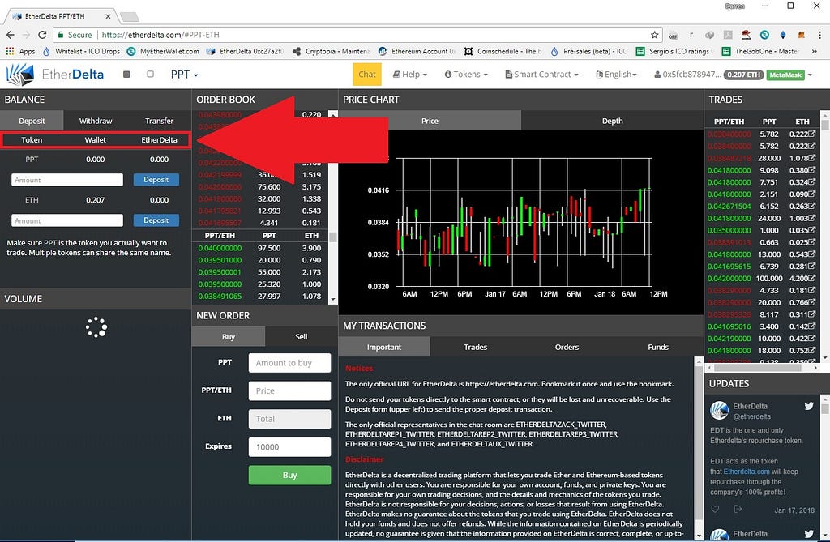830x542 pixels.
Task: Click the 0.207 ETH balance badge
Action: [744, 75]
